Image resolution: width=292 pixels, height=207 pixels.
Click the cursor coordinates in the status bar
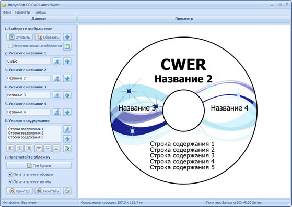click(112, 202)
